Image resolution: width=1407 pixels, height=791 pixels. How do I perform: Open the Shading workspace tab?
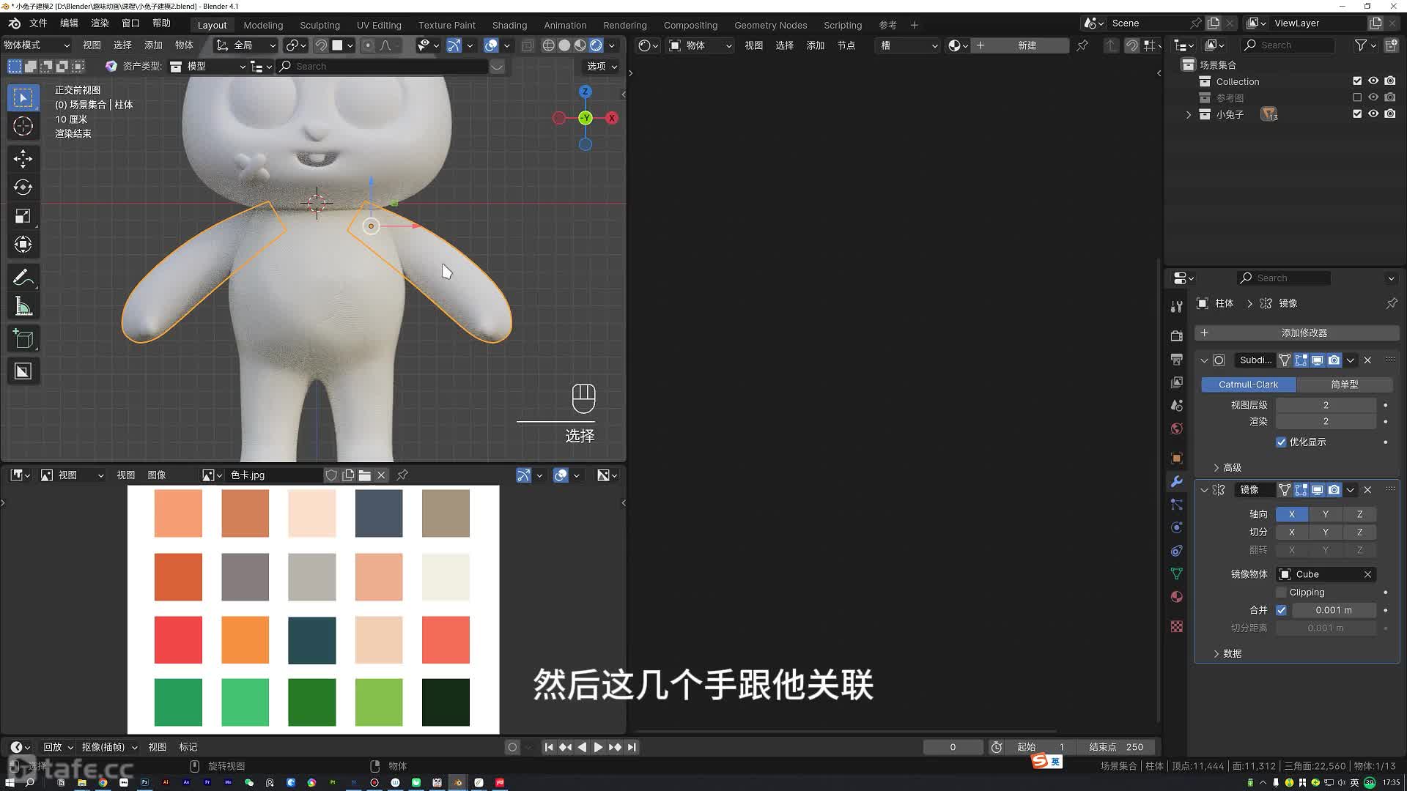tap(509, 24)
